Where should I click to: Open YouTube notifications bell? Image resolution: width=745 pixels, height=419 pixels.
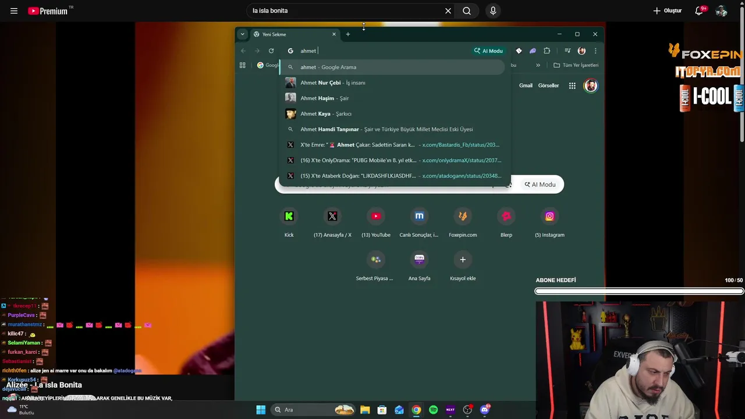click(699, 10)
